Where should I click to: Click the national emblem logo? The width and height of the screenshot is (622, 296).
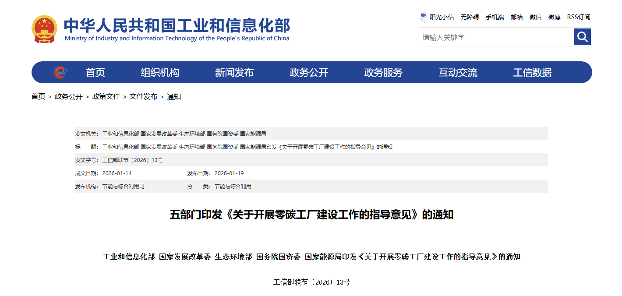[x=44, y=29]
